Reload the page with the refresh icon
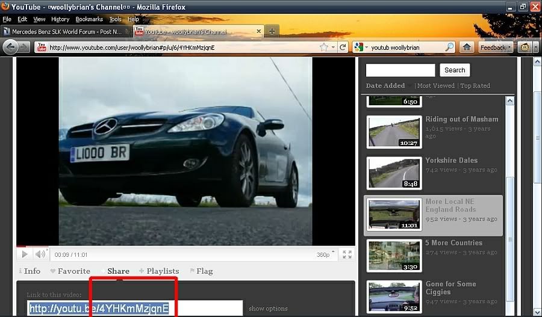The width and height of the screenshot is (542, 317). coord(343,48)
